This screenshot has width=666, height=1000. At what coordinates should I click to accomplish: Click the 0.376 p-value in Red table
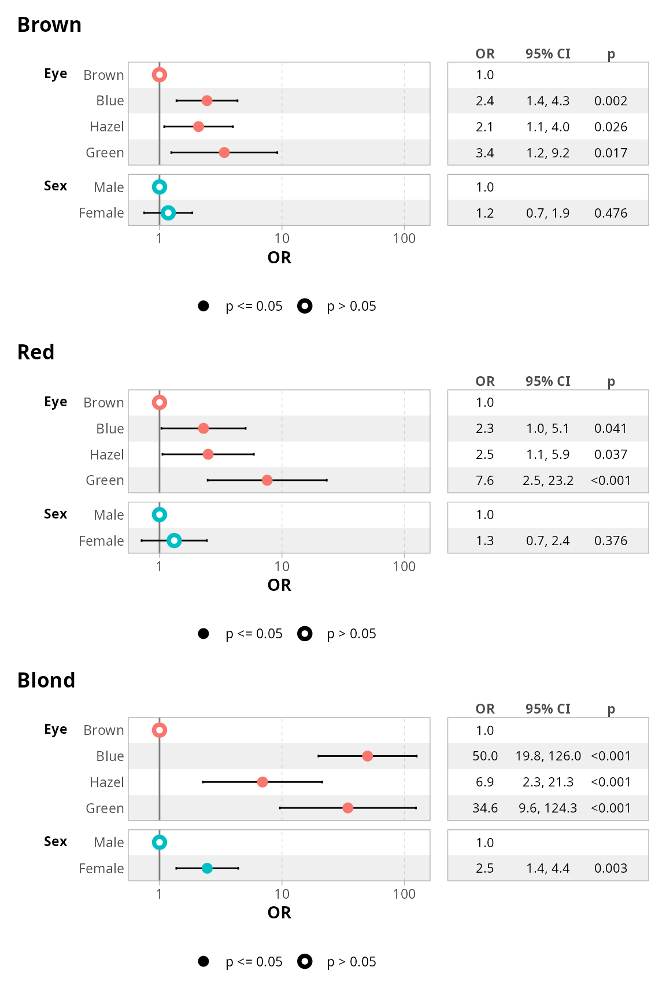point(610,541)
